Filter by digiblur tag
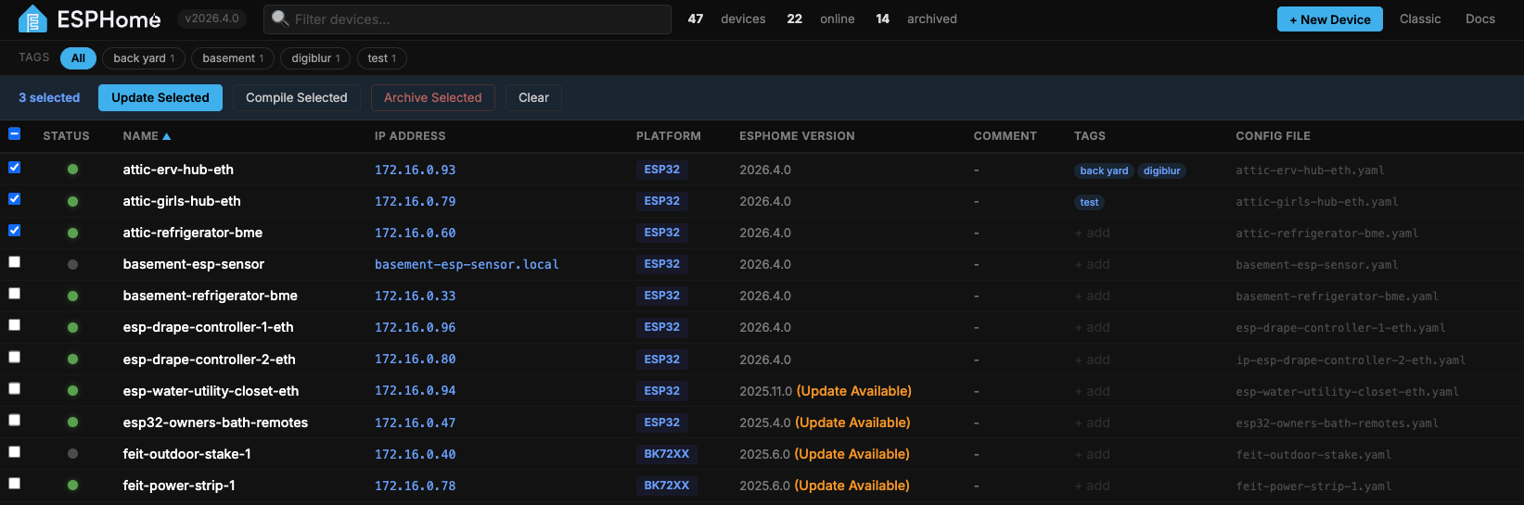This screenshot has height=505, width=1524. tap(315, 58)
